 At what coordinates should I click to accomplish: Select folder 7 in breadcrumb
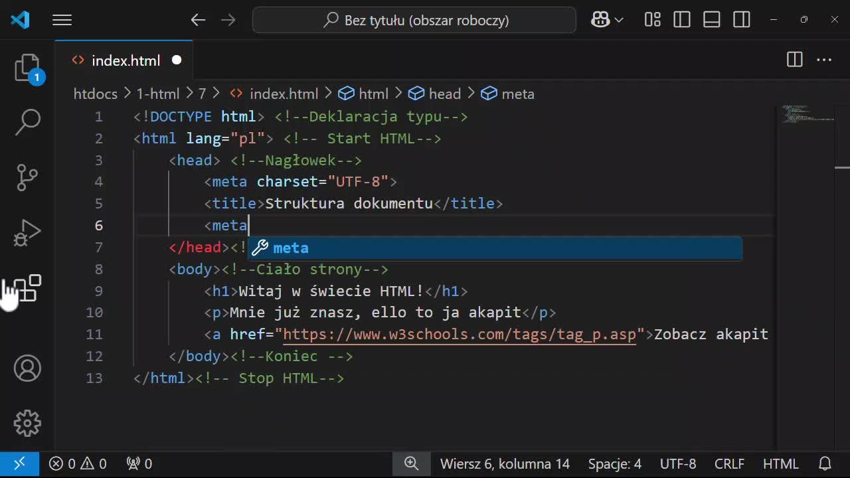coord(203,94)
